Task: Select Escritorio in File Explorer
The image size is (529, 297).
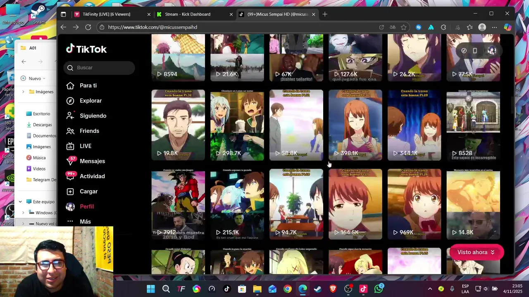Action: click(x=38, y=114)
